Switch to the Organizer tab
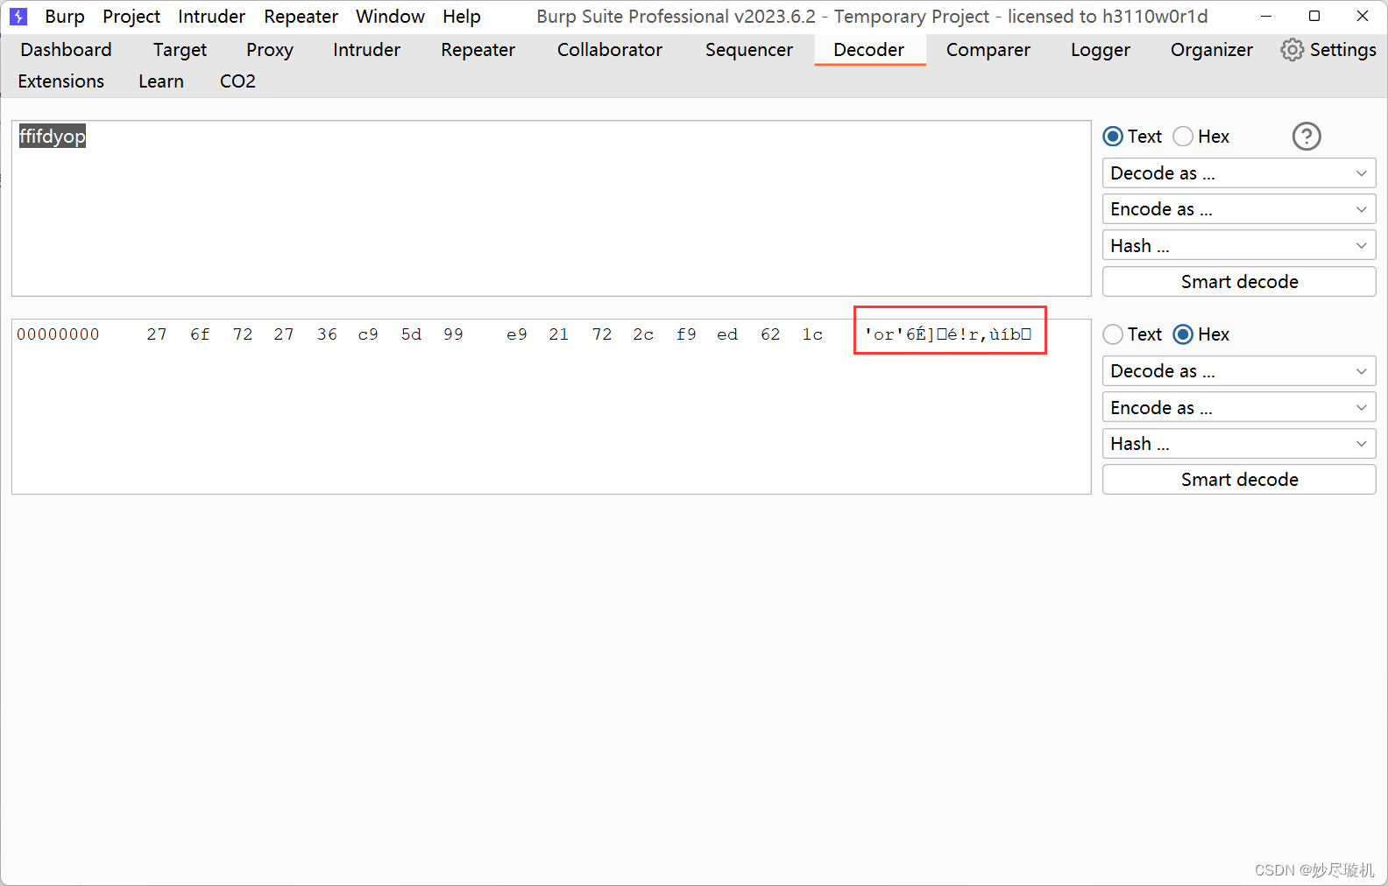The width and height of the screenshot is (1388, 886). pyautogui.click(x=1211, y=50)
